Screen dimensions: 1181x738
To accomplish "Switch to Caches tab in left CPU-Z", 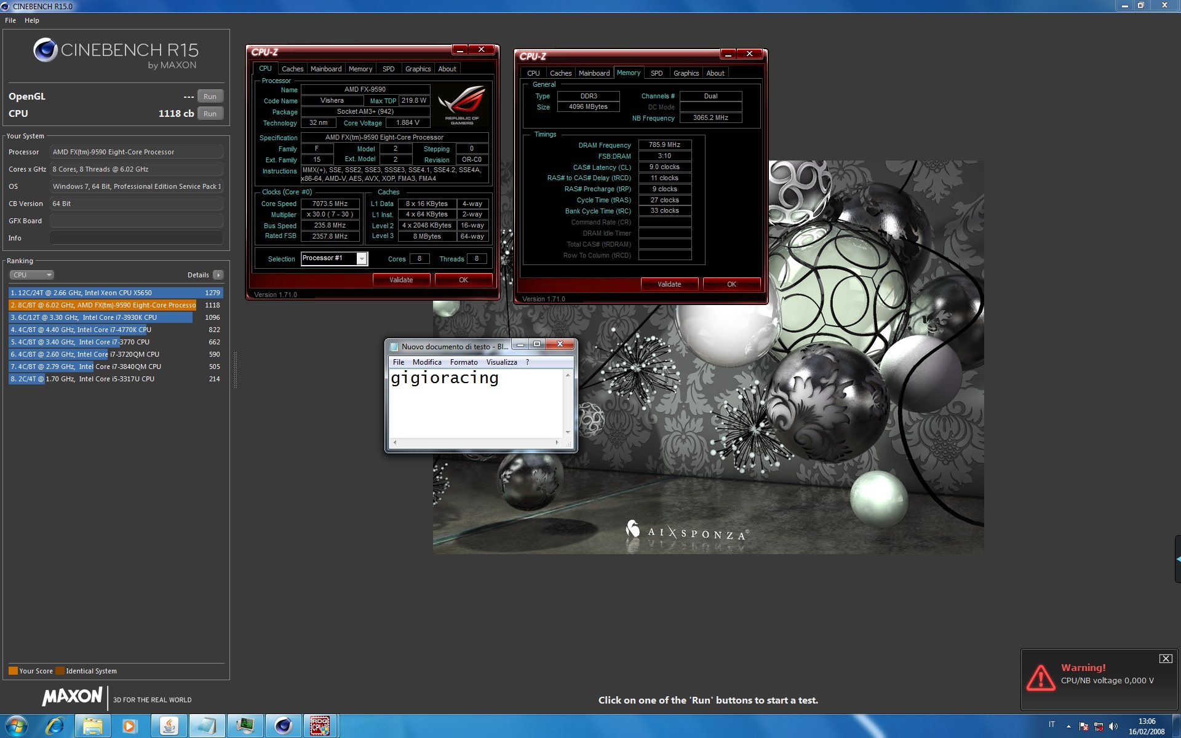I will pyautogui.click(x=292, y=69).
